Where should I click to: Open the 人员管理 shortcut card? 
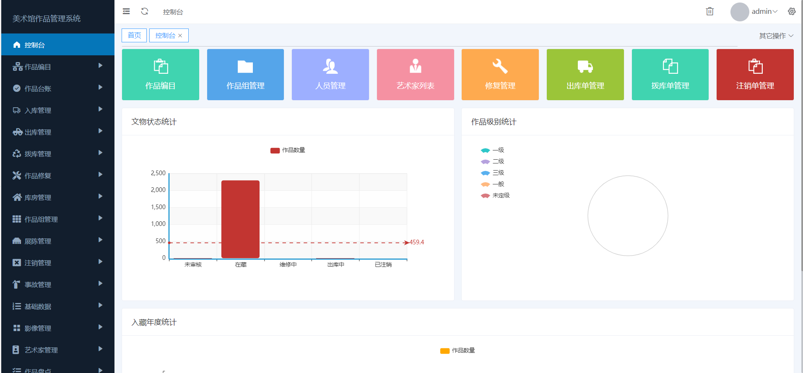coord(330,75)
